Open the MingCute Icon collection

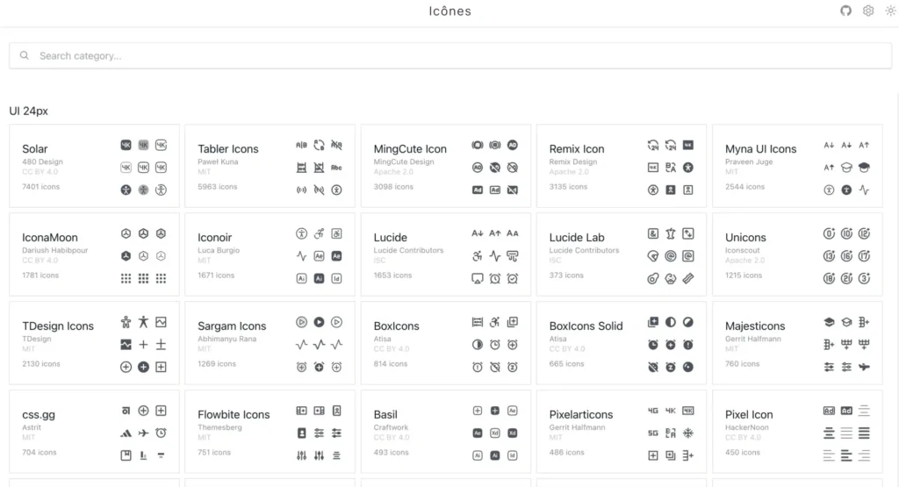click(x=445, y=166)
